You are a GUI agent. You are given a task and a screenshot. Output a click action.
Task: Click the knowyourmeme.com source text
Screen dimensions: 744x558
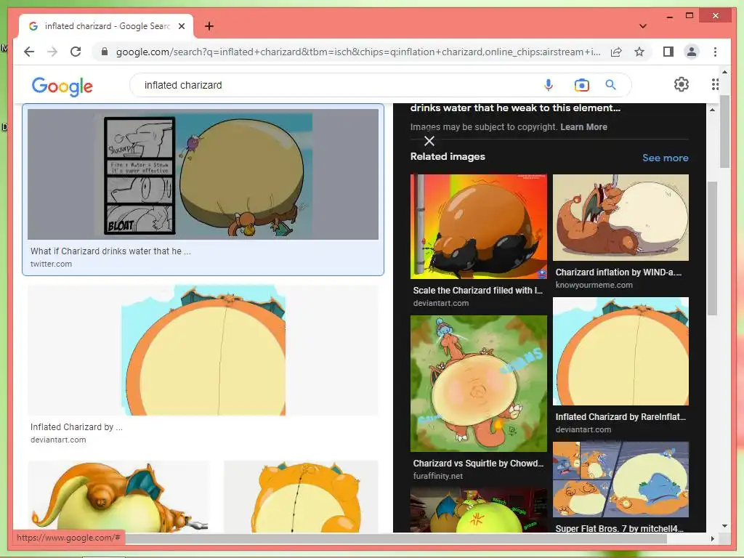(594, 285)
